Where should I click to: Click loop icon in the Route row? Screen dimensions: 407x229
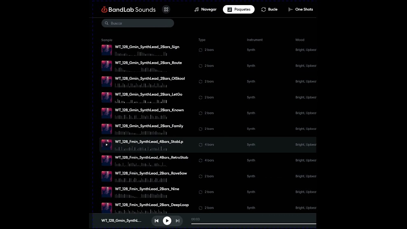[x=200, y=66]
